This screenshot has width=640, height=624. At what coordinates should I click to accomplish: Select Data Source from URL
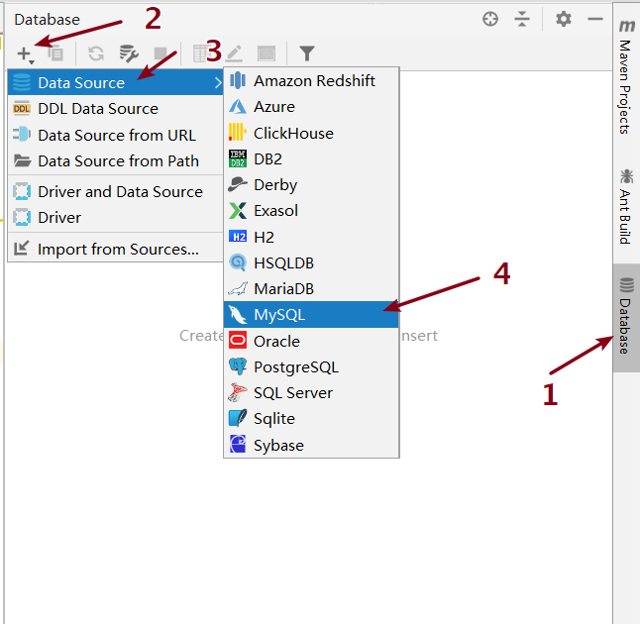(116, 135)
